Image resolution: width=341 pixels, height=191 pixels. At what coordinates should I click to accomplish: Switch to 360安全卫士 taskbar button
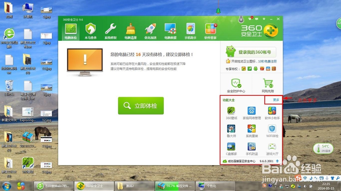(x=94, y=186)
